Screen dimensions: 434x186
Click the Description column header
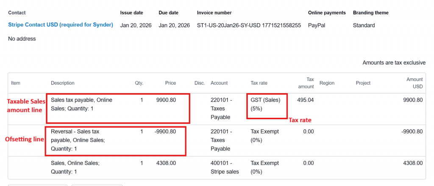62,83
